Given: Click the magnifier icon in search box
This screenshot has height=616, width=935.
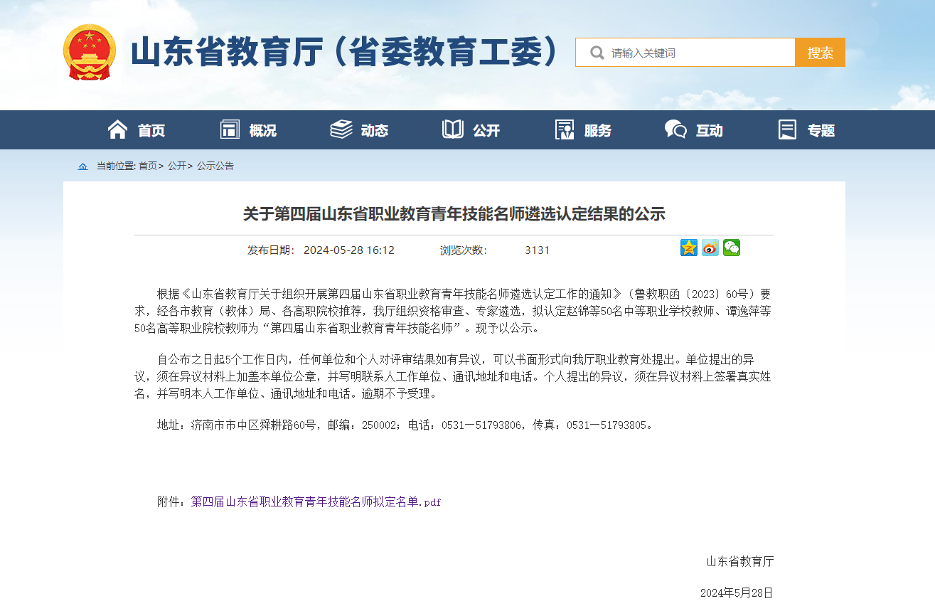Looking at the screenshot, I should [597, 53].
